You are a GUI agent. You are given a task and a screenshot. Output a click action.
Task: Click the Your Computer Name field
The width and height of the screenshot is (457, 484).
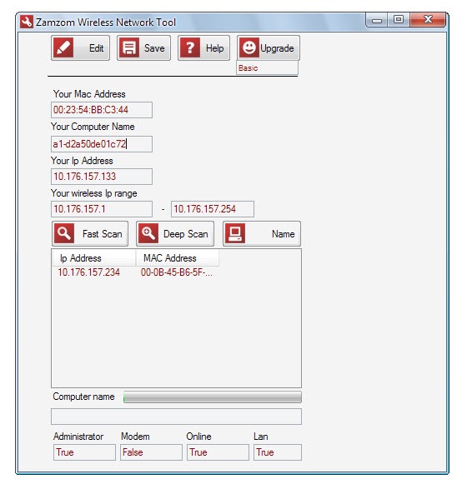pyautogui.click(x=102, y=144)
